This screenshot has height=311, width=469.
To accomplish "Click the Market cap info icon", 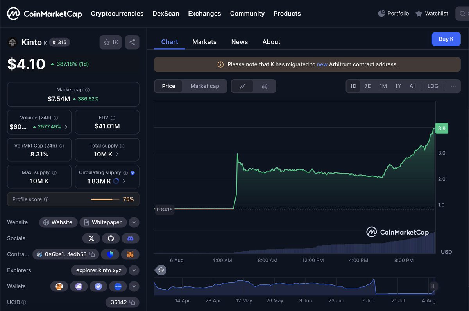I will coord(87,90).
